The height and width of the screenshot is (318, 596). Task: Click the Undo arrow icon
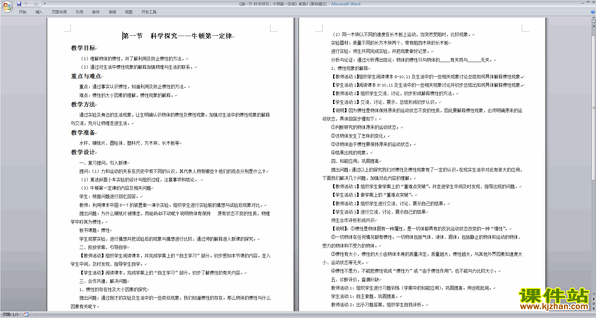(26, 4)
